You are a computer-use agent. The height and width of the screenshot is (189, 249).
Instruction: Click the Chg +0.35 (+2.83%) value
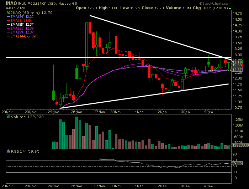pos(211,8)
